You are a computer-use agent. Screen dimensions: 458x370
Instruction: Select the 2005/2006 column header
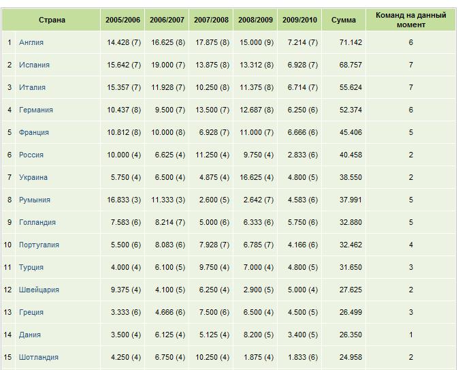click(x=122, y=20)
